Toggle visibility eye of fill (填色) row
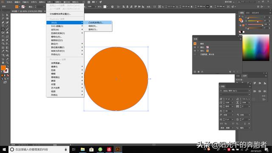The image size is (272, 153). (x=195, y=51)
